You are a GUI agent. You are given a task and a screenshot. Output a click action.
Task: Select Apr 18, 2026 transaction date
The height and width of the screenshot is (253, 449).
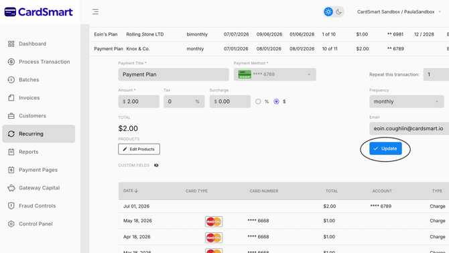137,237
